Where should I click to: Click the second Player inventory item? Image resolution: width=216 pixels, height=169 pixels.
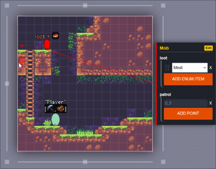[61, 108]
